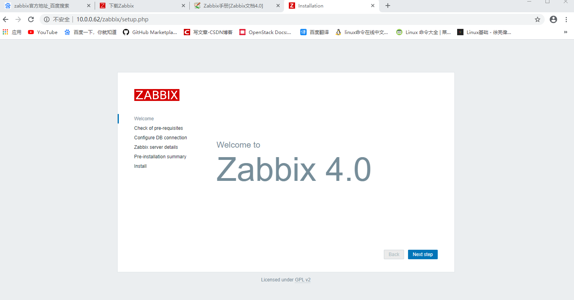Click the red ZABBIX logo
The image size is (574, 300).
(x=157, y=95)
